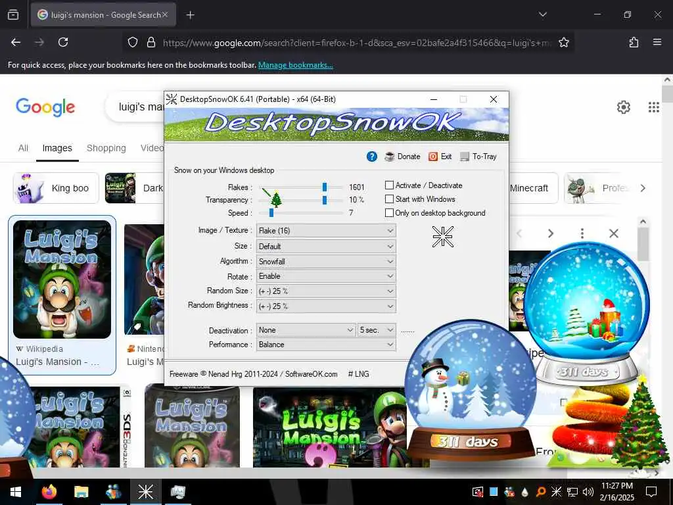Open Google quick settings gear

(623, 107)
